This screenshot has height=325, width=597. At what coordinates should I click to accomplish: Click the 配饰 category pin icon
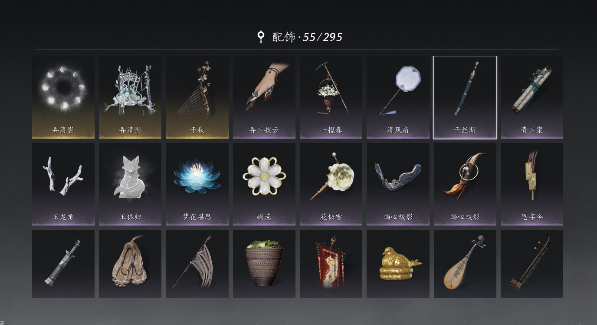point(261,36)
